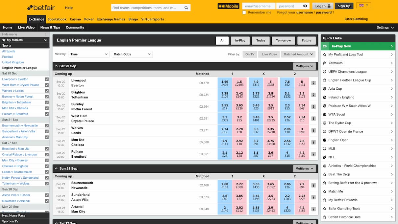Click the email/username input field
Viewport: 398px width, 224px height.
click(x=259, y=6)
